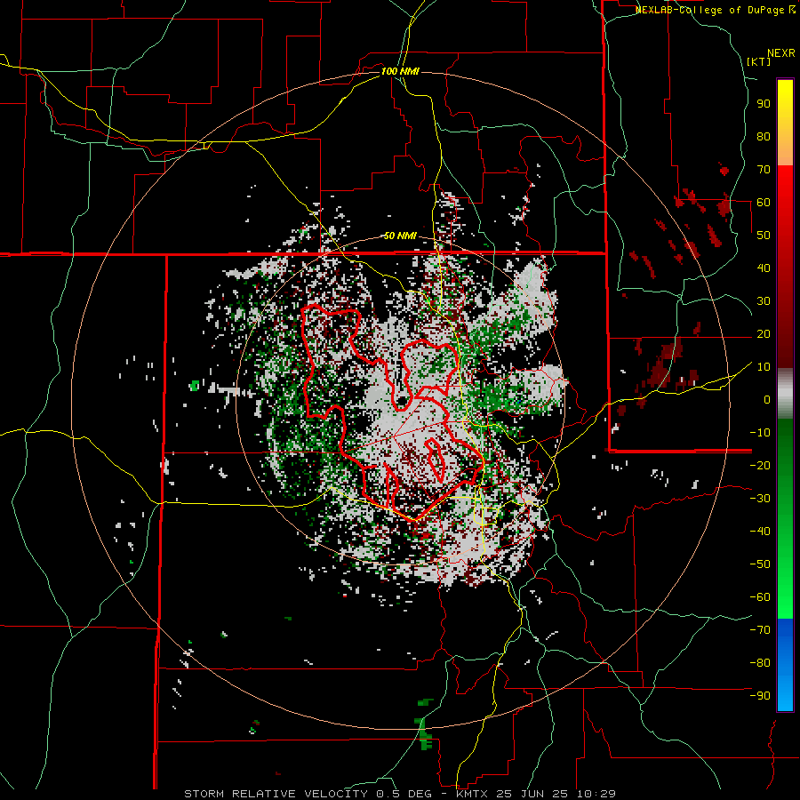Image resolution: width=800 pixels, height=800 pixels.
Task: Click the positive 80 scale value
Action: pos(764,136)
